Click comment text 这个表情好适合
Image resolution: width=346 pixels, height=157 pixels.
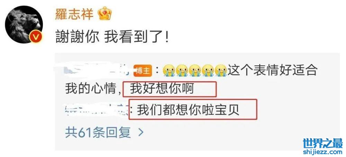273,71
